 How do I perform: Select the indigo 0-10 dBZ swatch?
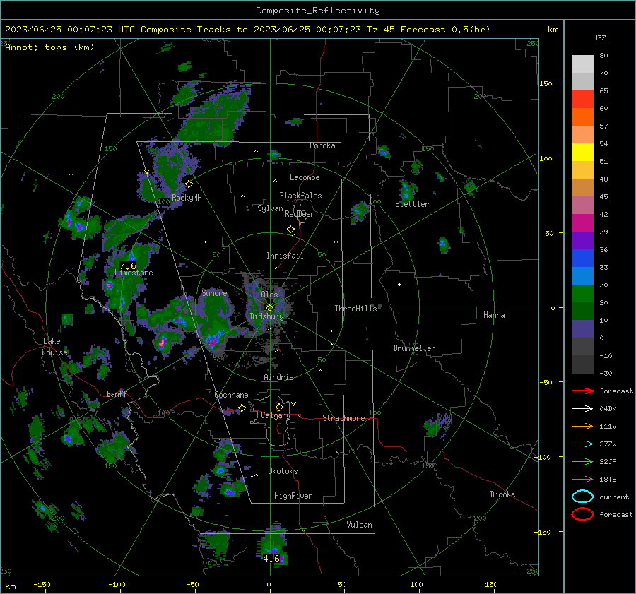pyautogui.click(x=582, y=329)
